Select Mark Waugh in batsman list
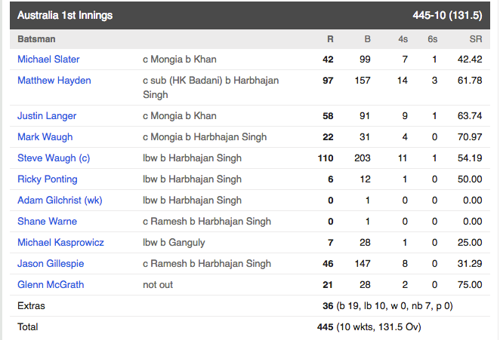The width and height of the screenshot is (500, 340). [x=45, y=137]
